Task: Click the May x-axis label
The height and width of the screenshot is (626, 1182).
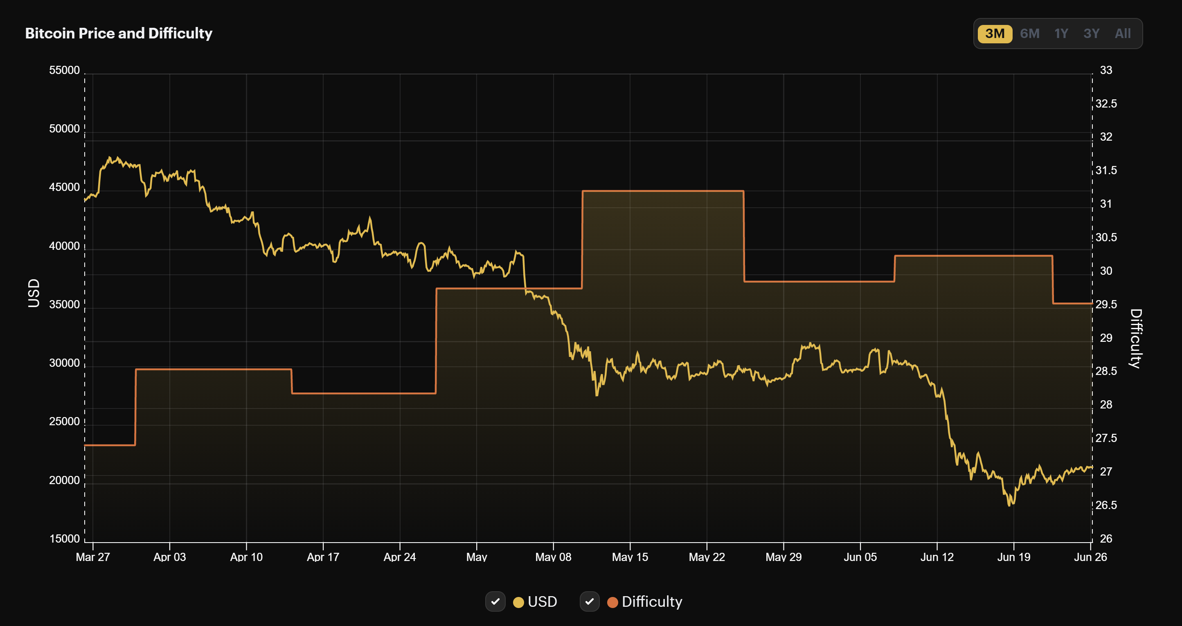Action: click(476, 557)
